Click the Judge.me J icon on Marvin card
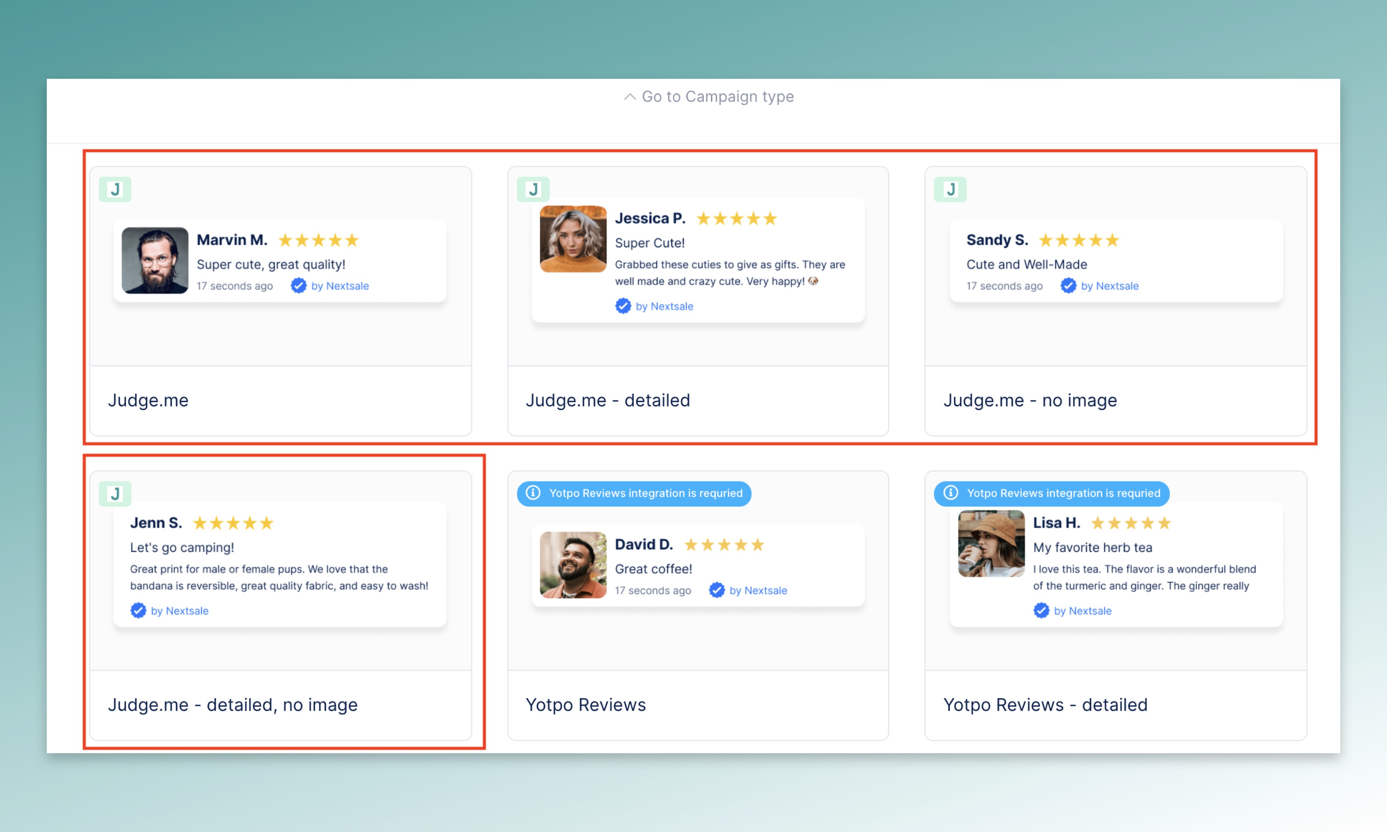The height and width of the screenshot is (832, 1387). point(115,189)
